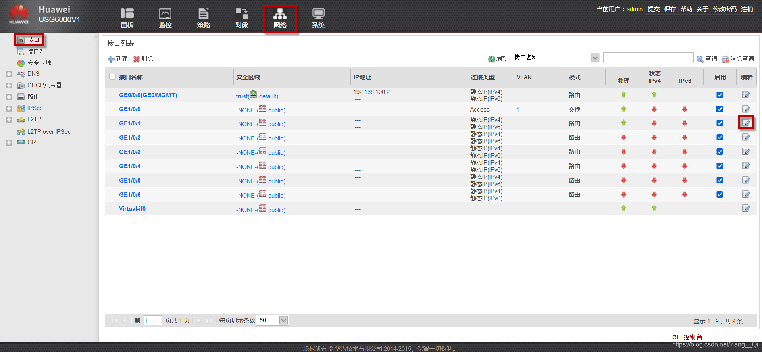Expand the DHCP服务器 tree node
Screen dimensions: 762x352
(x=9, y=85)
